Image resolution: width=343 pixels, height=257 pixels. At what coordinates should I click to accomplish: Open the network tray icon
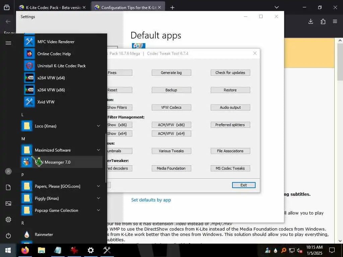click(292, 250)
